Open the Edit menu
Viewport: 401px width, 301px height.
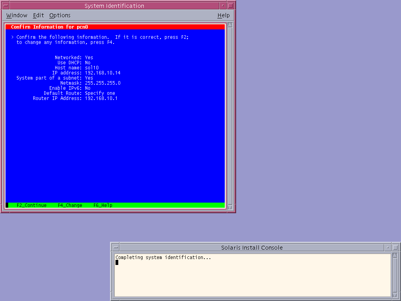[x=38, y=15]
